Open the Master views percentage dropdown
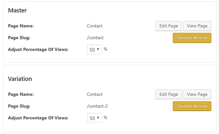 tap(95, 50)
